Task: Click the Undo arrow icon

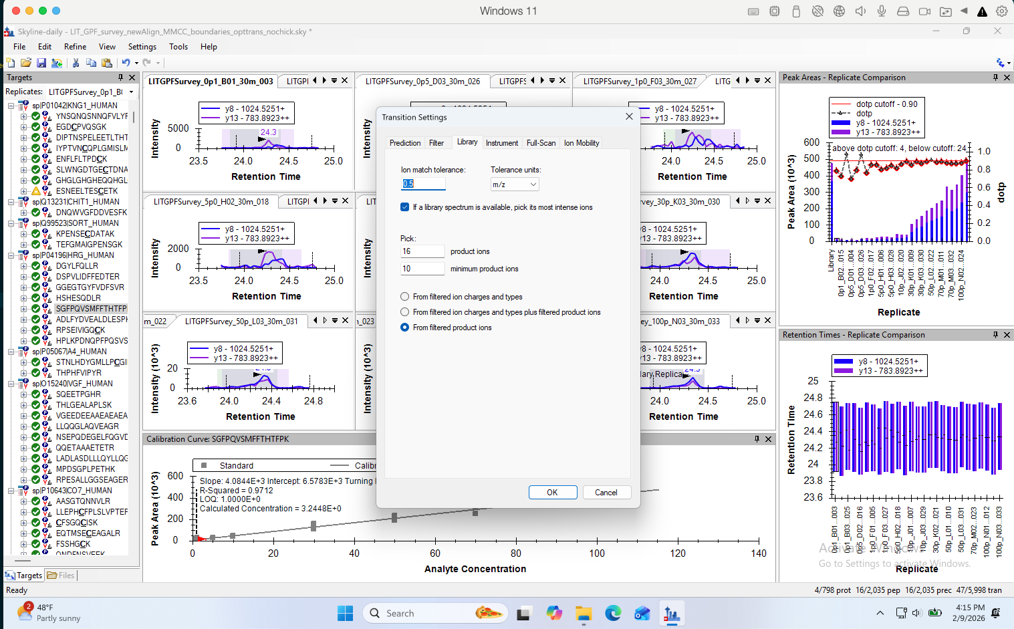Action: (x=126, y=63)
